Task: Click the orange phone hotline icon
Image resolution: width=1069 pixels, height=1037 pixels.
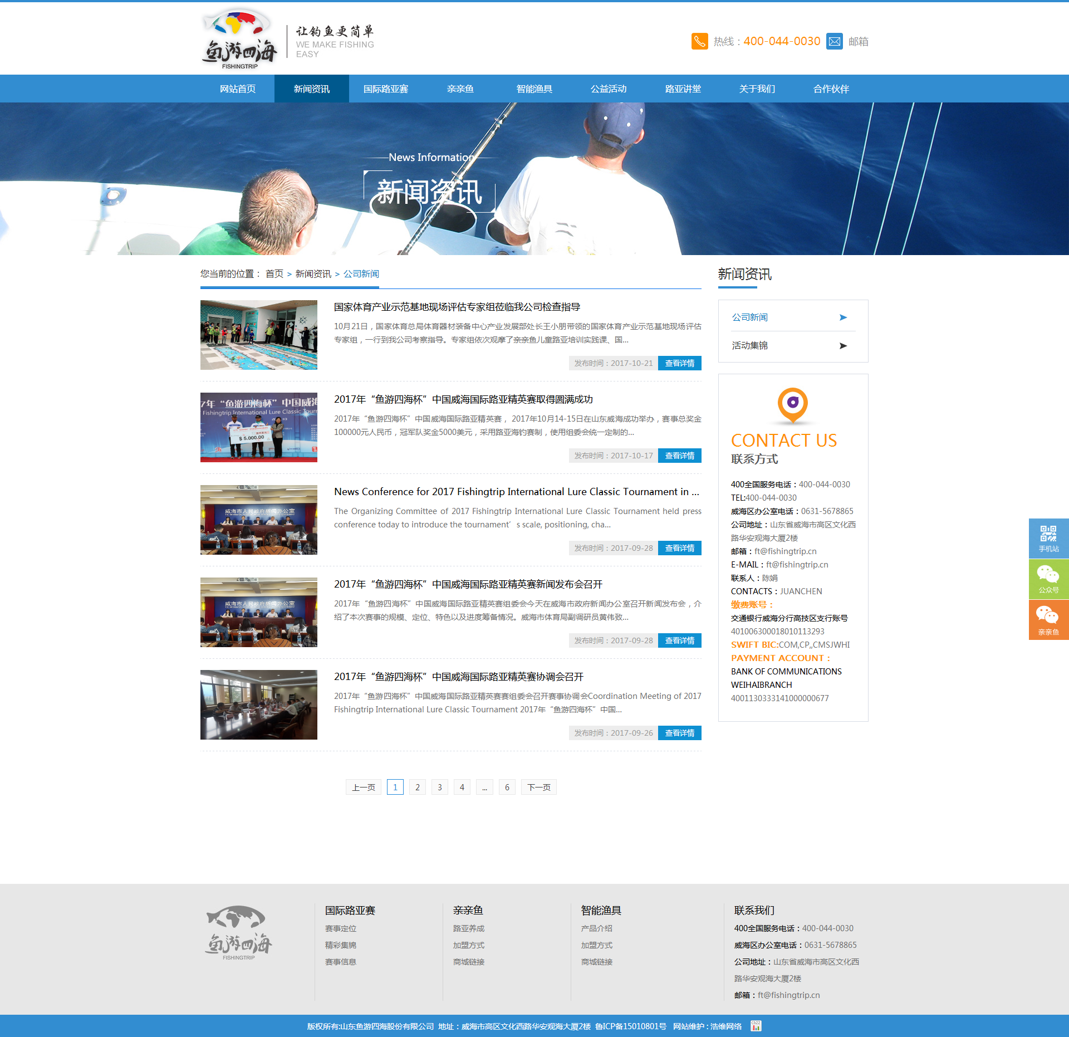Action: (699, 41)
